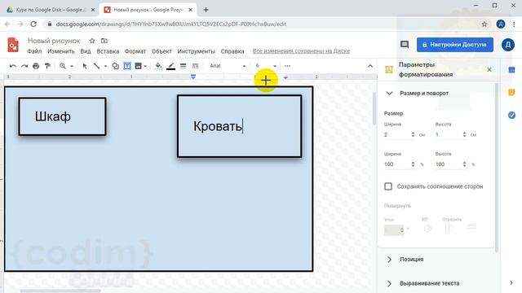Star the Новый рисунок document
The height and width of the screenshot is (293, 522).
pos(92,41)
